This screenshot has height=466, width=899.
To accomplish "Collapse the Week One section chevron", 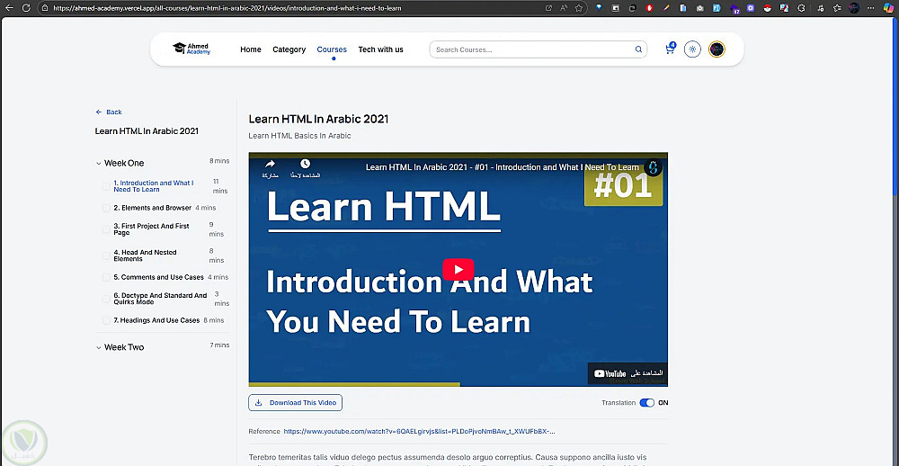I will [x=99, y=164].
